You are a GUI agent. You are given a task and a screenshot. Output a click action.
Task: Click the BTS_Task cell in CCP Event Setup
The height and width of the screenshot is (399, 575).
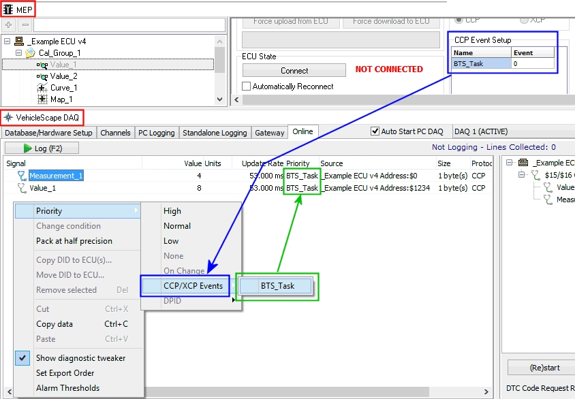tap(481, 63)
